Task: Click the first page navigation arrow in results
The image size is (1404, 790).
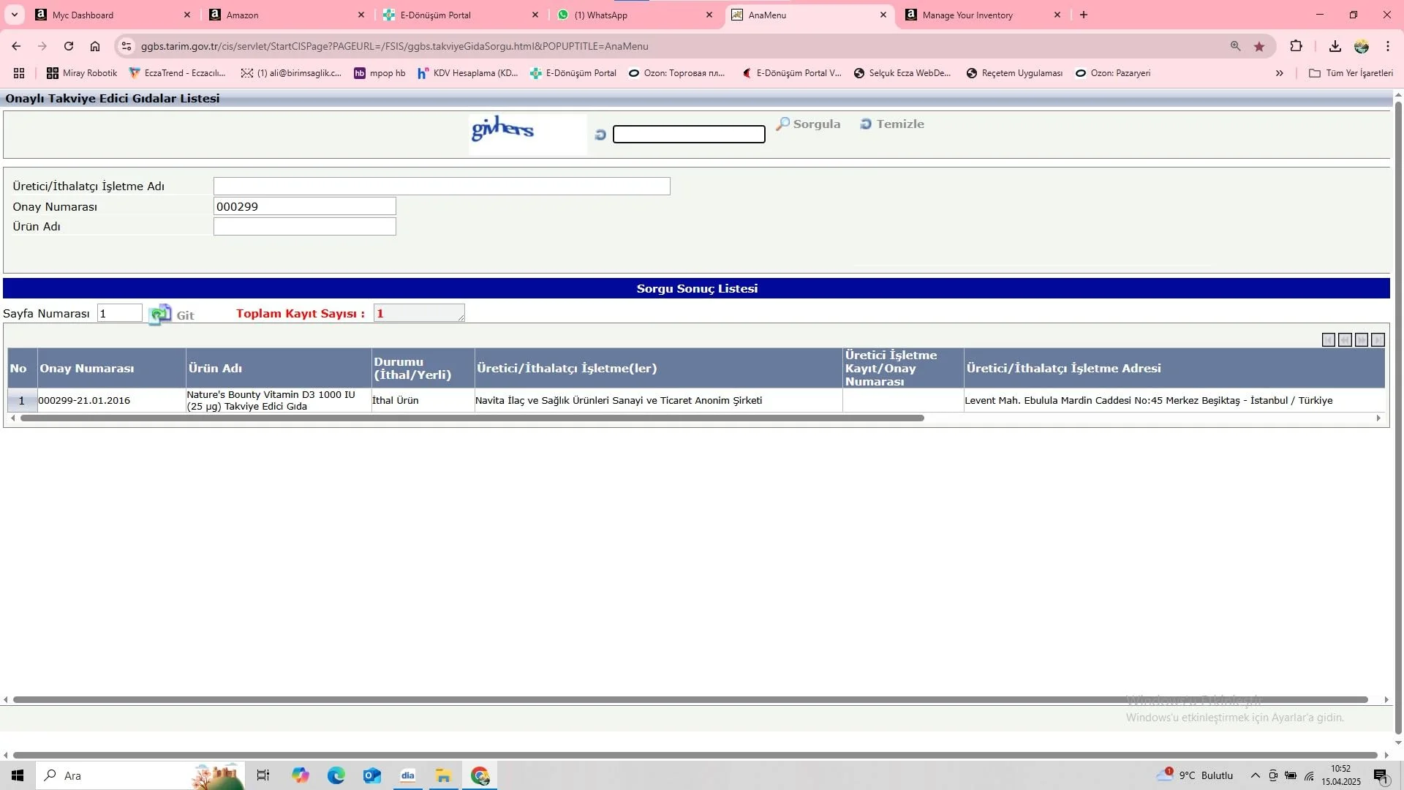Action: pyautogui.click(x=1329, y=340)
